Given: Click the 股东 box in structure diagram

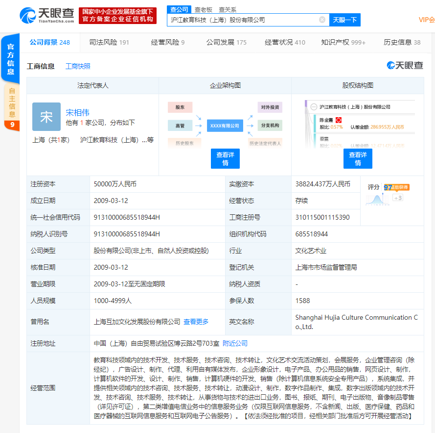Looking at the screenshot, I should [180, 107].
